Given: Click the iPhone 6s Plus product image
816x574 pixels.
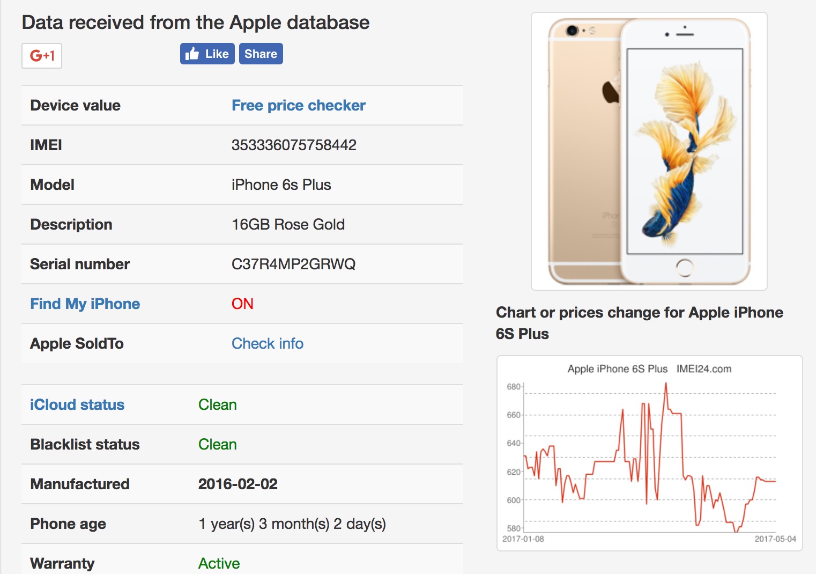Looking at the screenshot, I should 649,151.
